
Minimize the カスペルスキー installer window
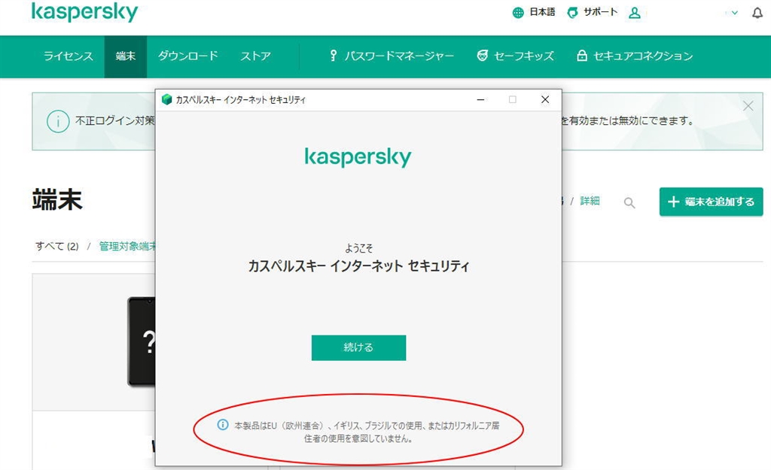(x=480, y=100)
